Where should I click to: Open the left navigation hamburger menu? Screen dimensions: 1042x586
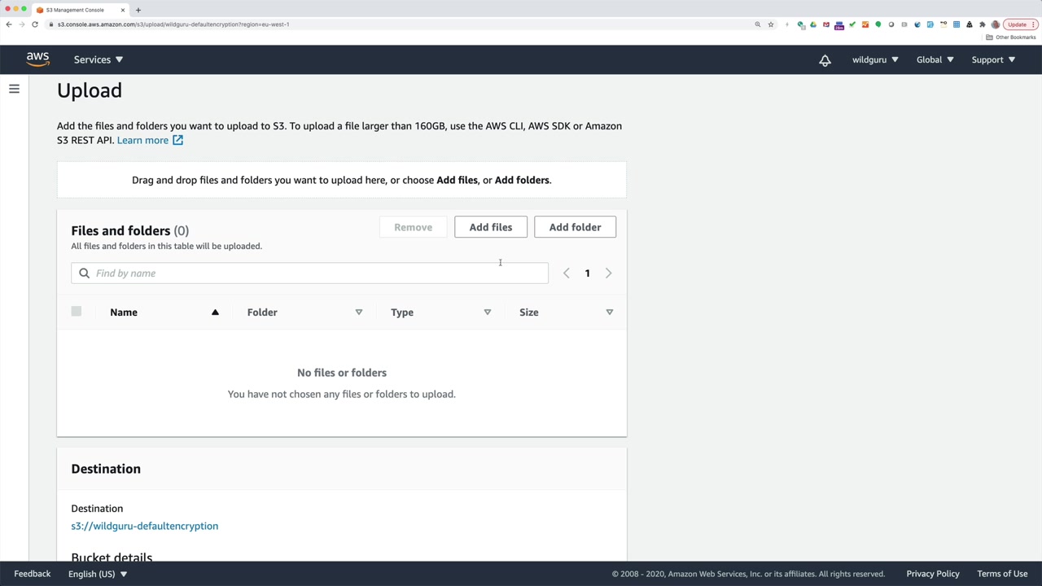pyautogui.click(x=14, y=89)
